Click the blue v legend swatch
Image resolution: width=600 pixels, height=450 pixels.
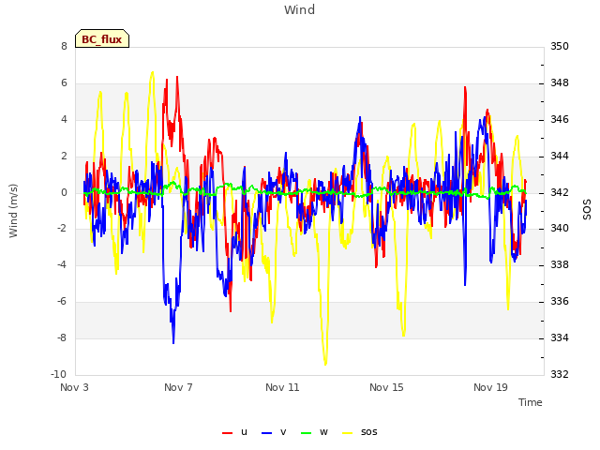point(266,433)
